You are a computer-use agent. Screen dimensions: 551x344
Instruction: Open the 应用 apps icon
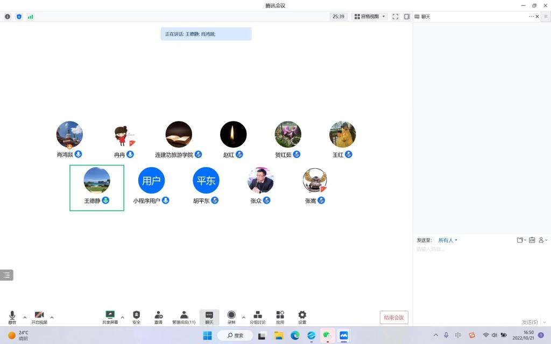(280, 317)
